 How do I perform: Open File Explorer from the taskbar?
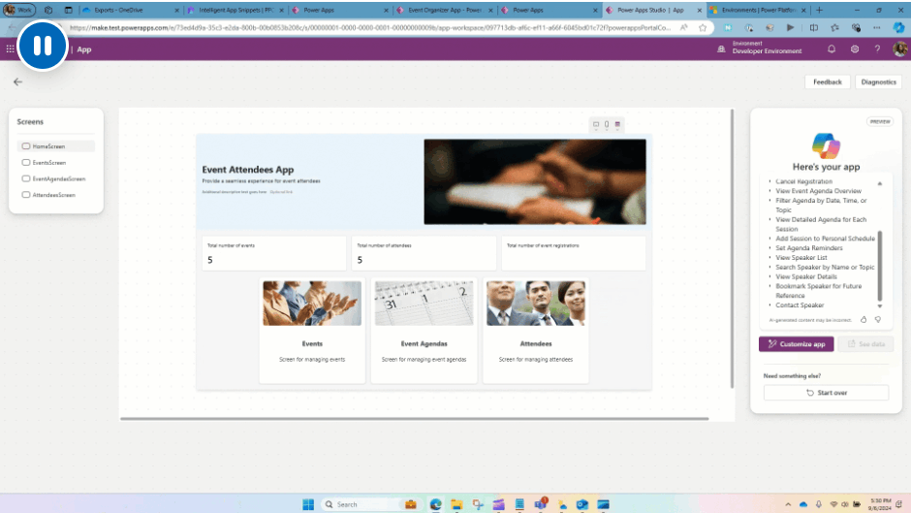(x=456, y=504)
